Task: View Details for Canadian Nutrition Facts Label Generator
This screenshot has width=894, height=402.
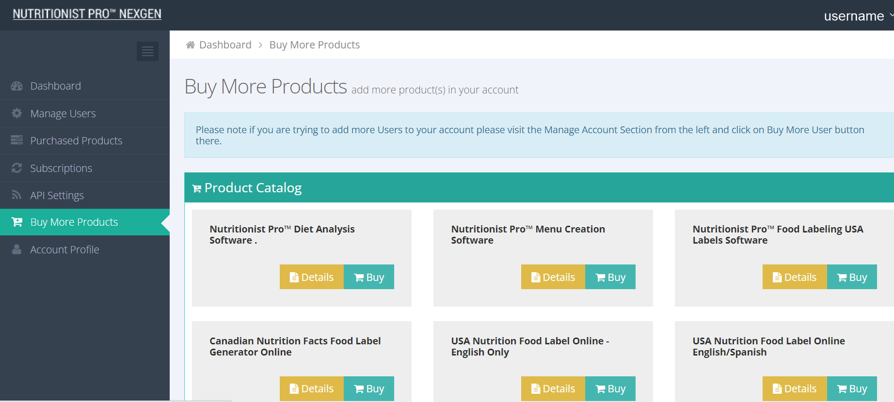Action: (x=312, y=388)
